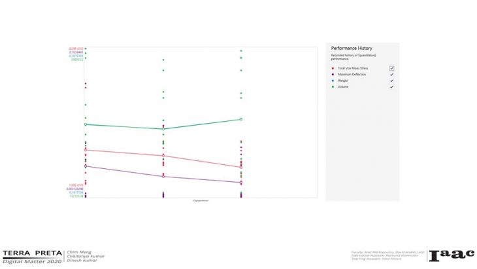The image size is (477, 269).
Task: Pick red line marker at last generation
Action: 241,167
